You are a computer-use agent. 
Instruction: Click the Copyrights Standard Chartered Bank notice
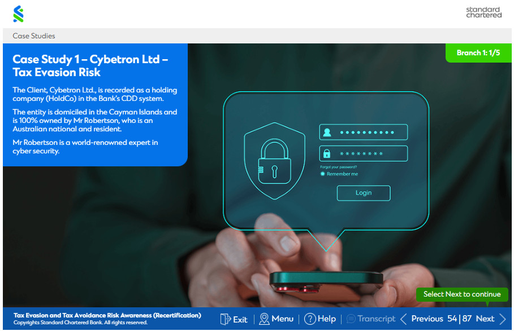[80, 323]
